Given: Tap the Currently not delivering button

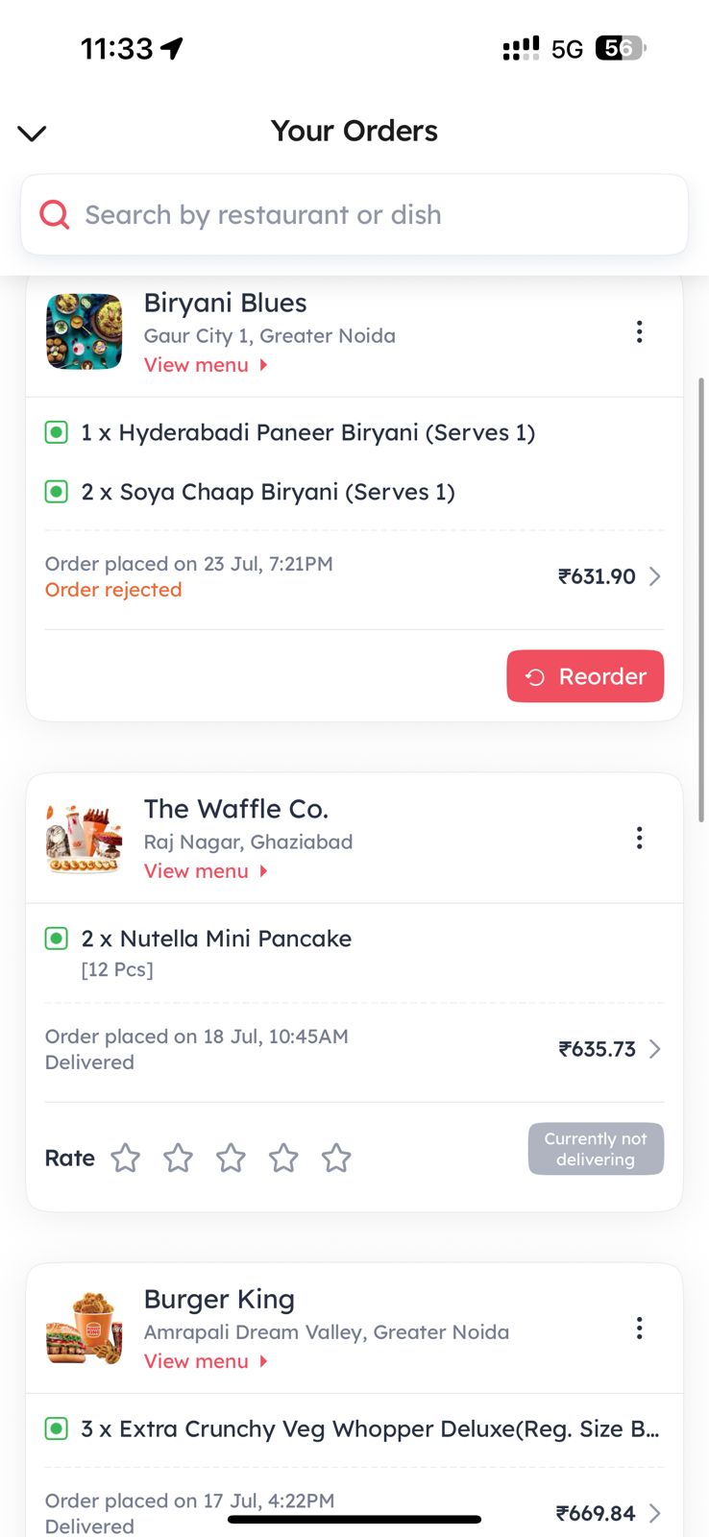Looking at the screenshot, I should (596, 1149).
